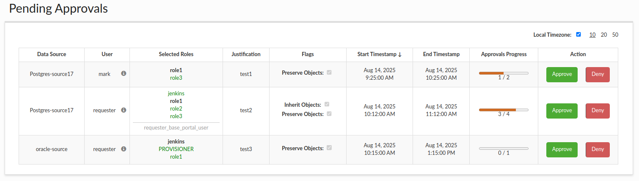Toggle Preserve Objects checkbox in test1 row

pos(329,73)
